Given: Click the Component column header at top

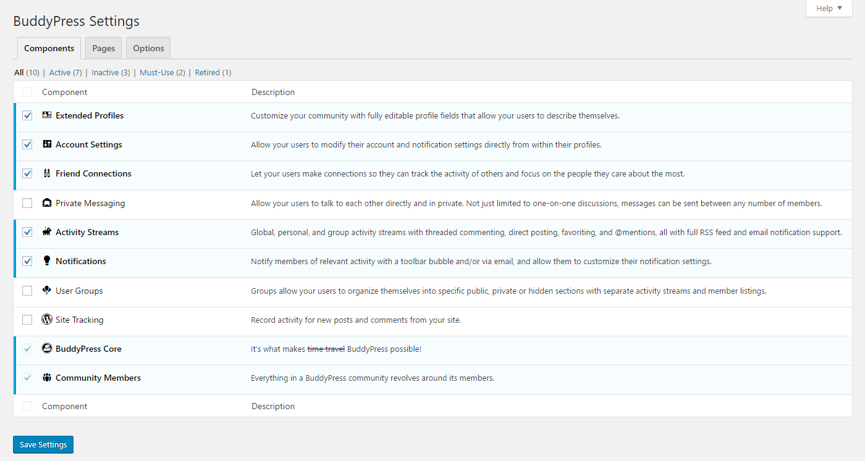Looking at the screenshot, I should [65, 92].
